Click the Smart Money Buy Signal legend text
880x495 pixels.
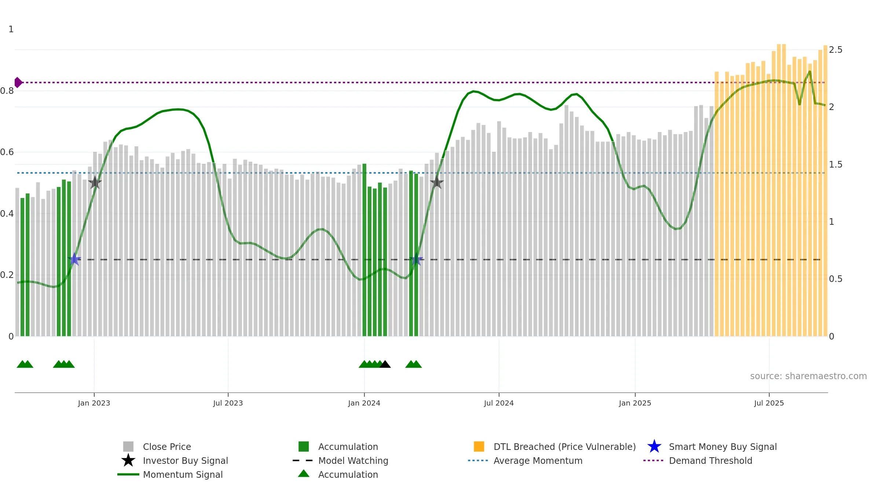click(723, 447)
